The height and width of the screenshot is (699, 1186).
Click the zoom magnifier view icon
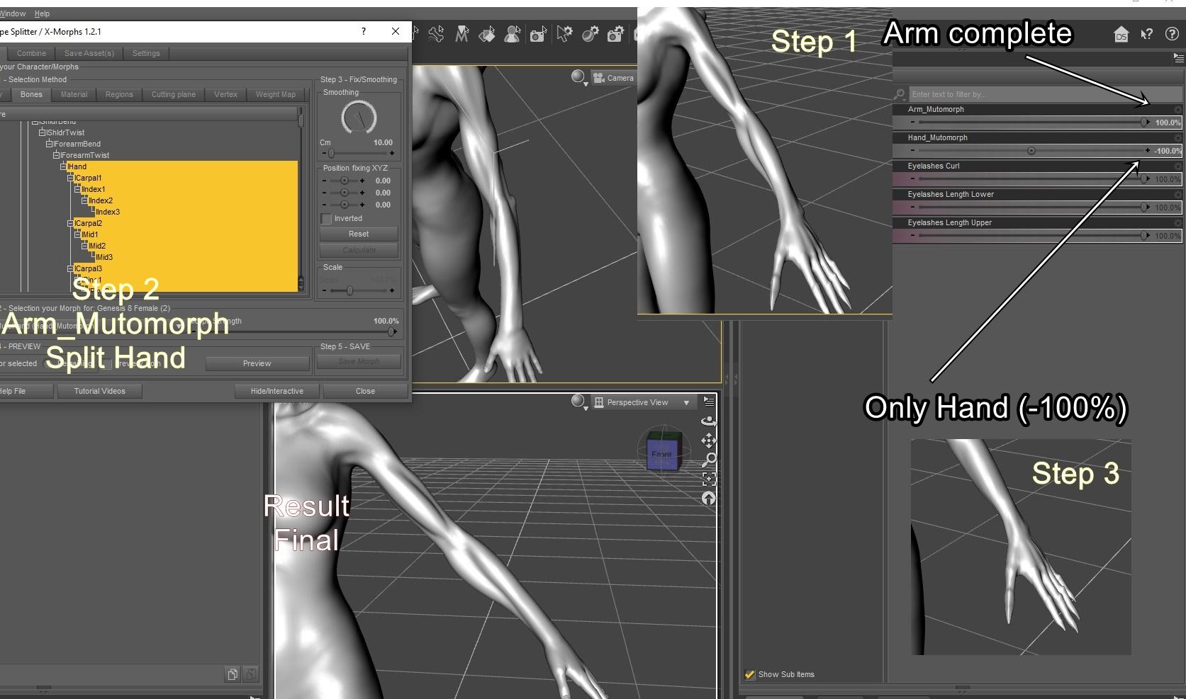(708, 460)
